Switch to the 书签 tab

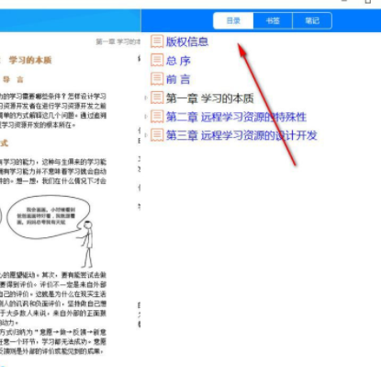click(x=273, y=21)
